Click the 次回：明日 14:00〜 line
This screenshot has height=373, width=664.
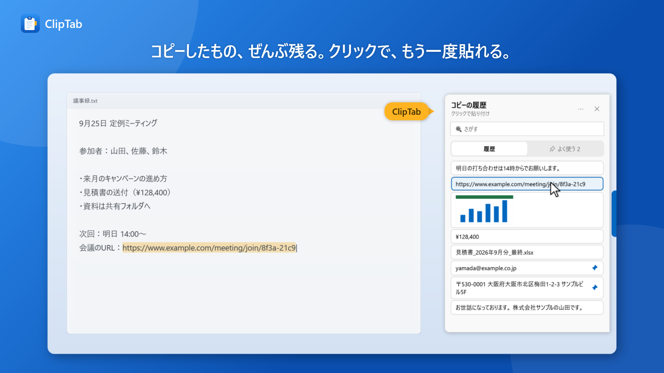(113, 234)
